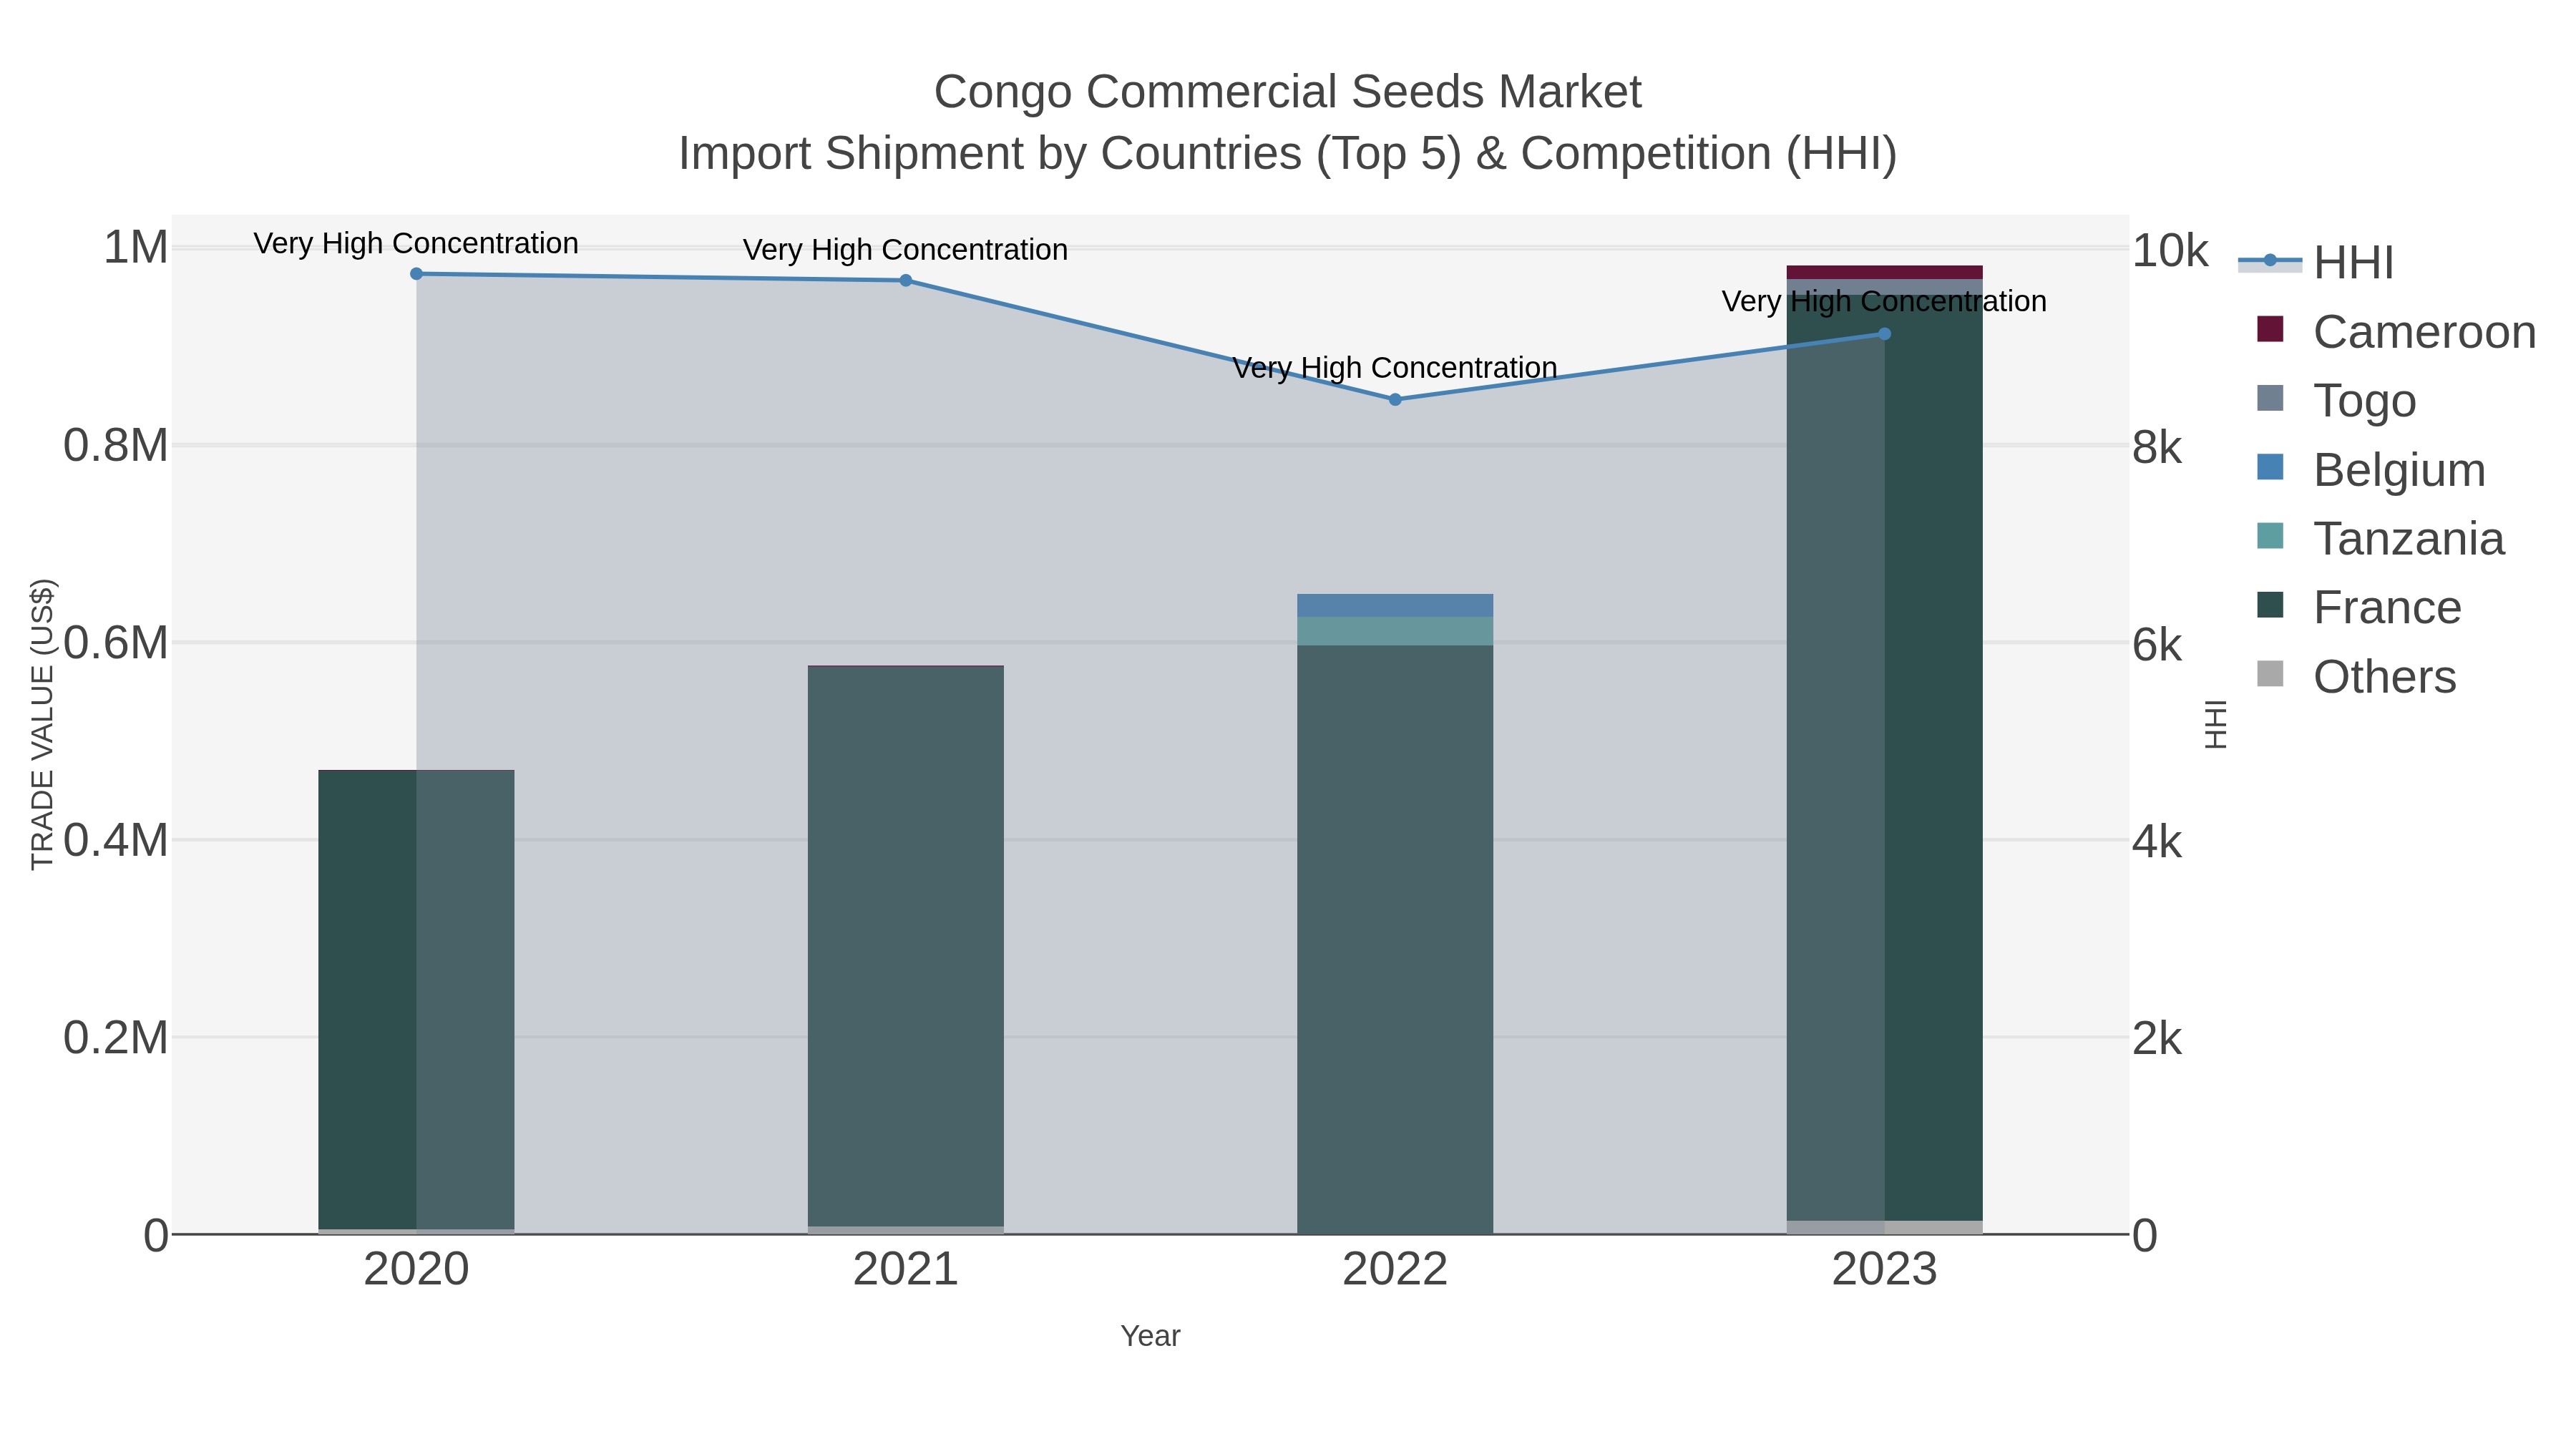This screenshot has height=1449, width=2576.
Task: Click the '6k' right axis tick
Action: coord(2158,645)
